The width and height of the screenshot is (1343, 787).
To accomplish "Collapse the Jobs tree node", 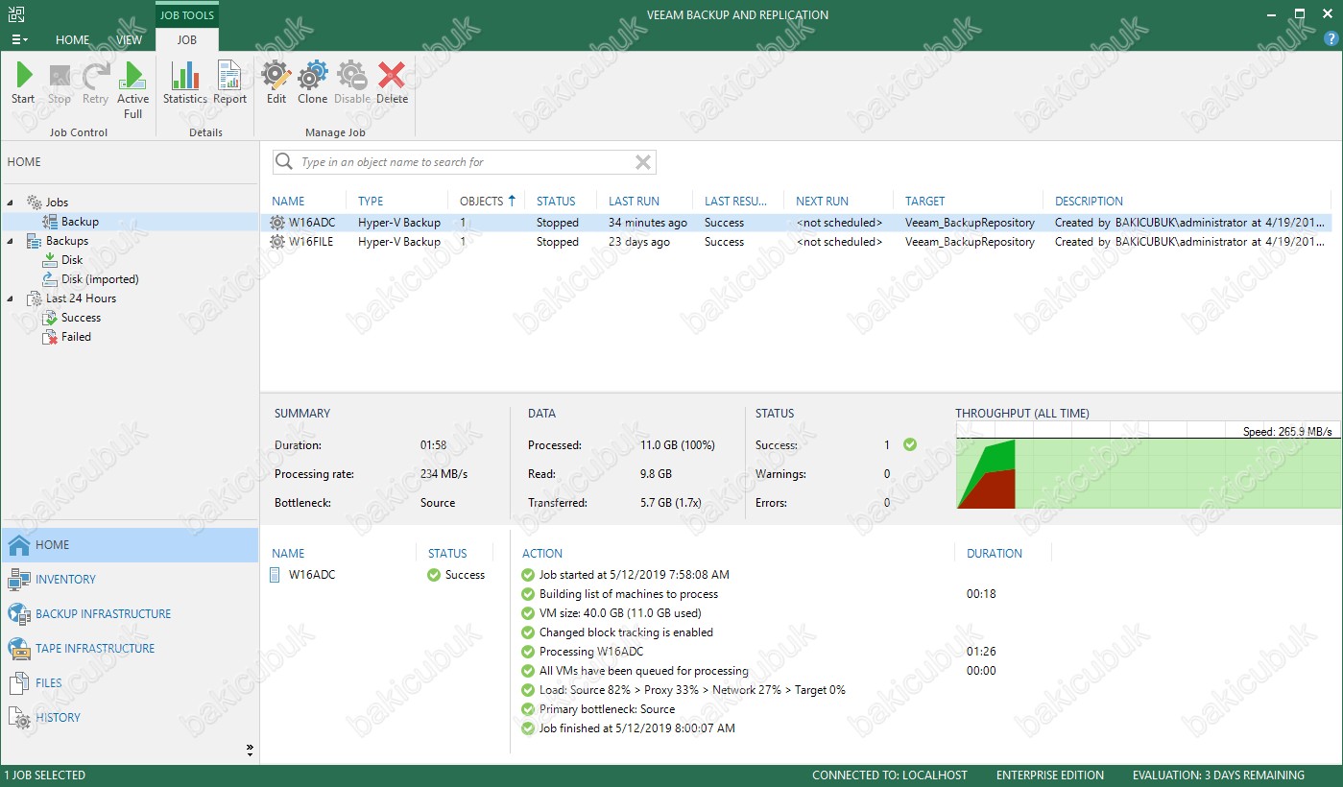I will (x=12, y=203).
